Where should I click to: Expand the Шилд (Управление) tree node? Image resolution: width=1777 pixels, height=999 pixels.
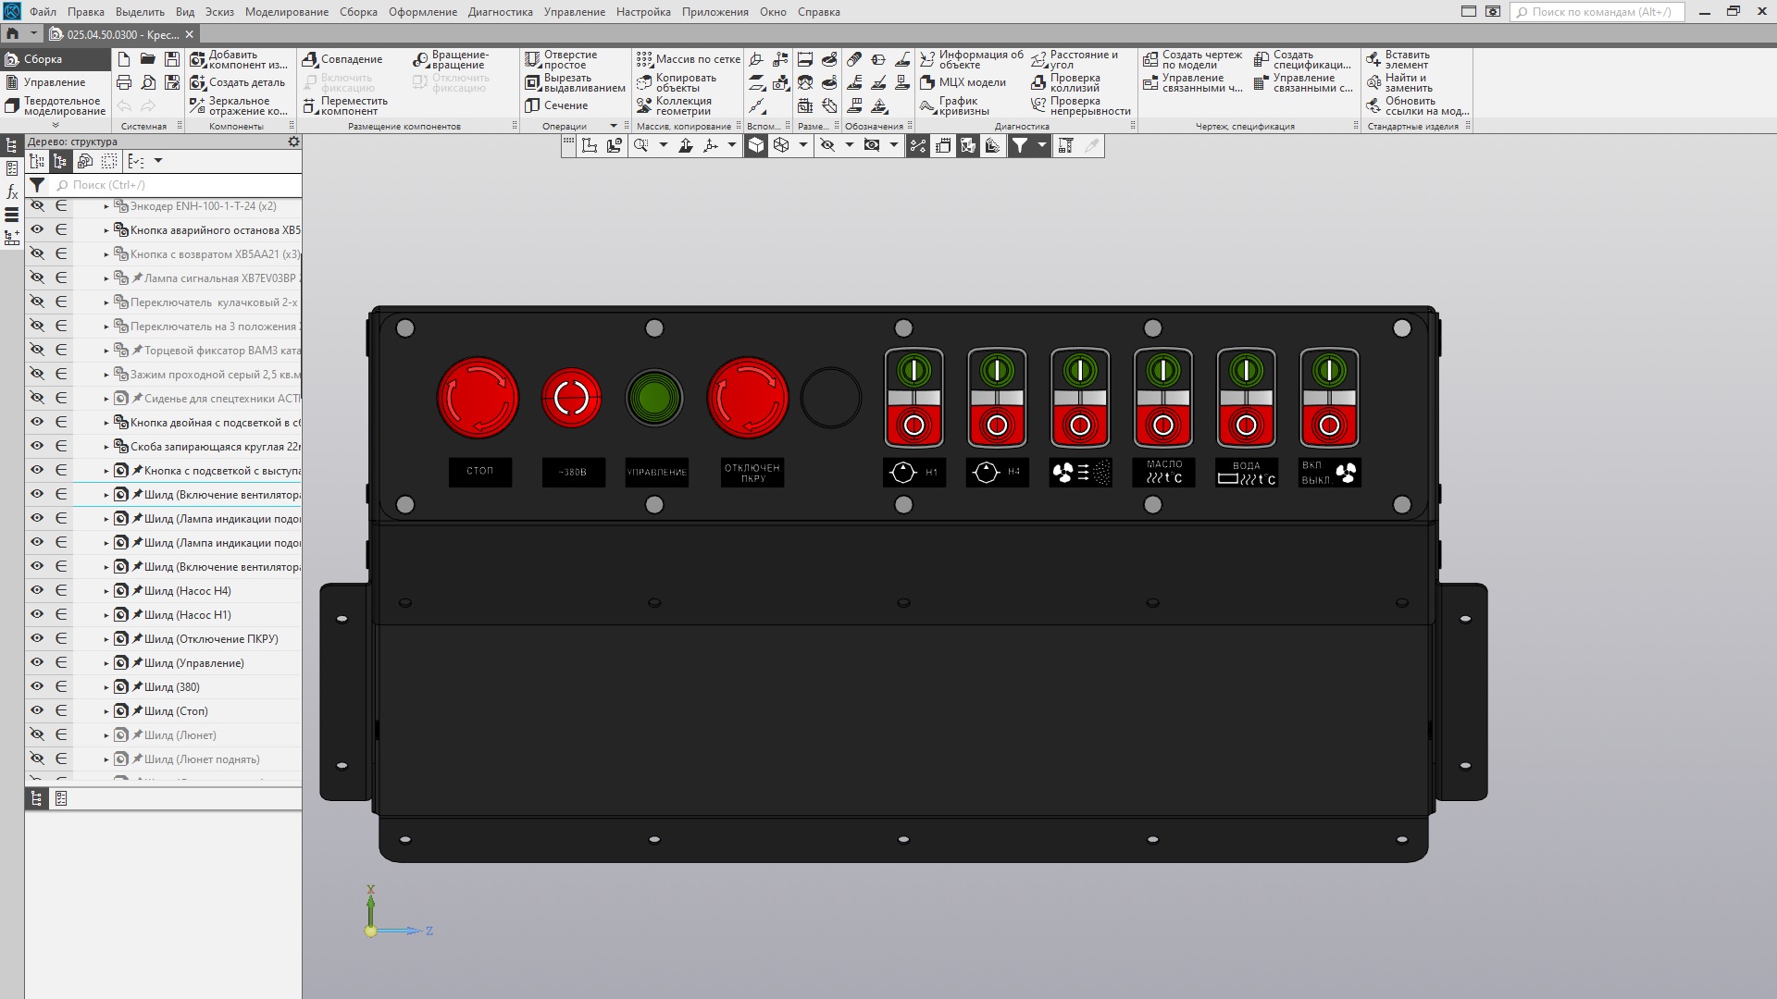(x=106, y=663)
